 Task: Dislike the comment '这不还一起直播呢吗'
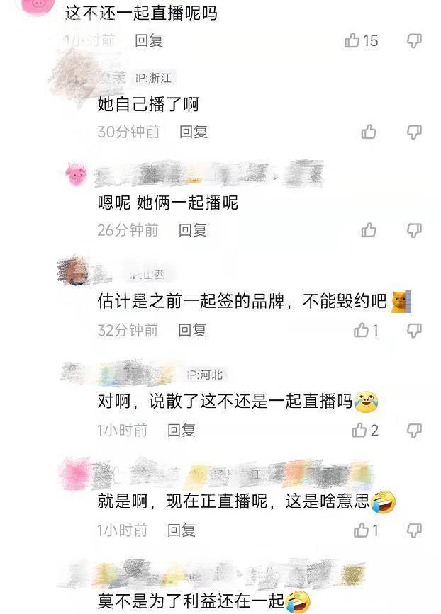click(414, 40)
